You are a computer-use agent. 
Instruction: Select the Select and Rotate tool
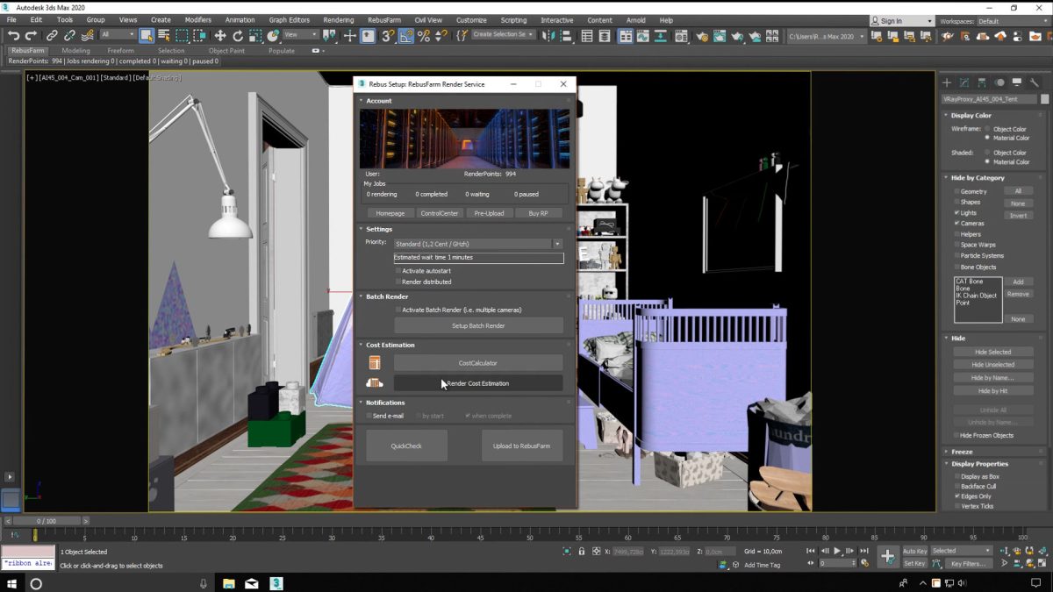tap(239, 36)
